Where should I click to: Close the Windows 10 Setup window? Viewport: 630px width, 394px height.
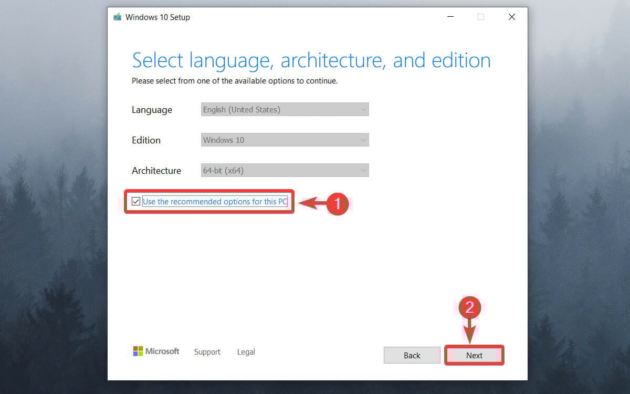[x=512, y=17]
